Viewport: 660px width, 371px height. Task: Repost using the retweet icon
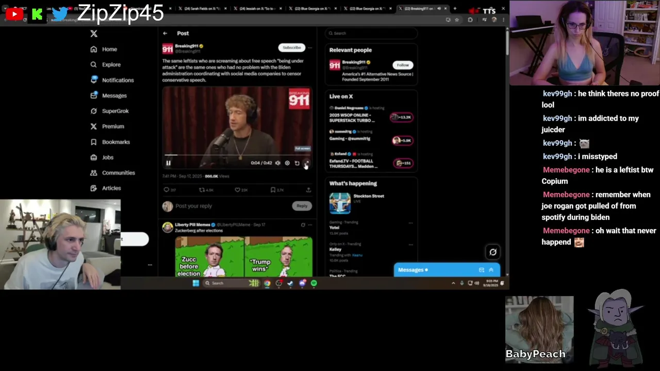point(202,190)
